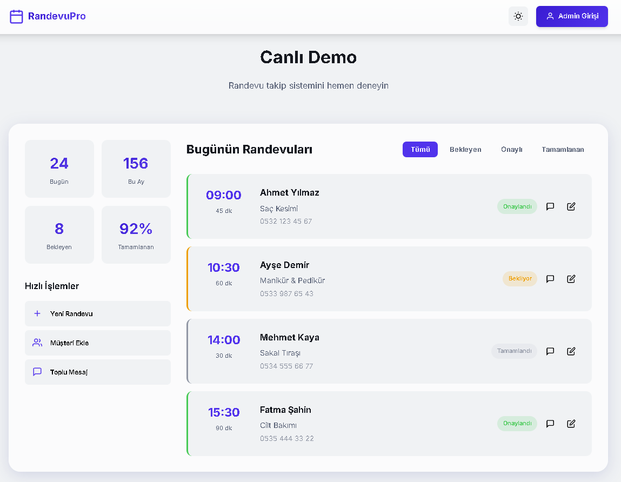The image size is (621, 482).
Task: Switch to the Bekleyen filter tab
Action: 465,150
